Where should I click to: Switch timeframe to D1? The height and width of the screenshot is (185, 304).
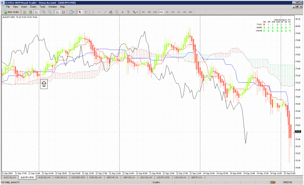click(x=179, y=12)
